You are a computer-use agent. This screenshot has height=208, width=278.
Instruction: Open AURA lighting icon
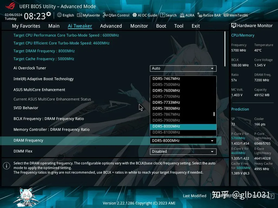(x=182, y=15)
